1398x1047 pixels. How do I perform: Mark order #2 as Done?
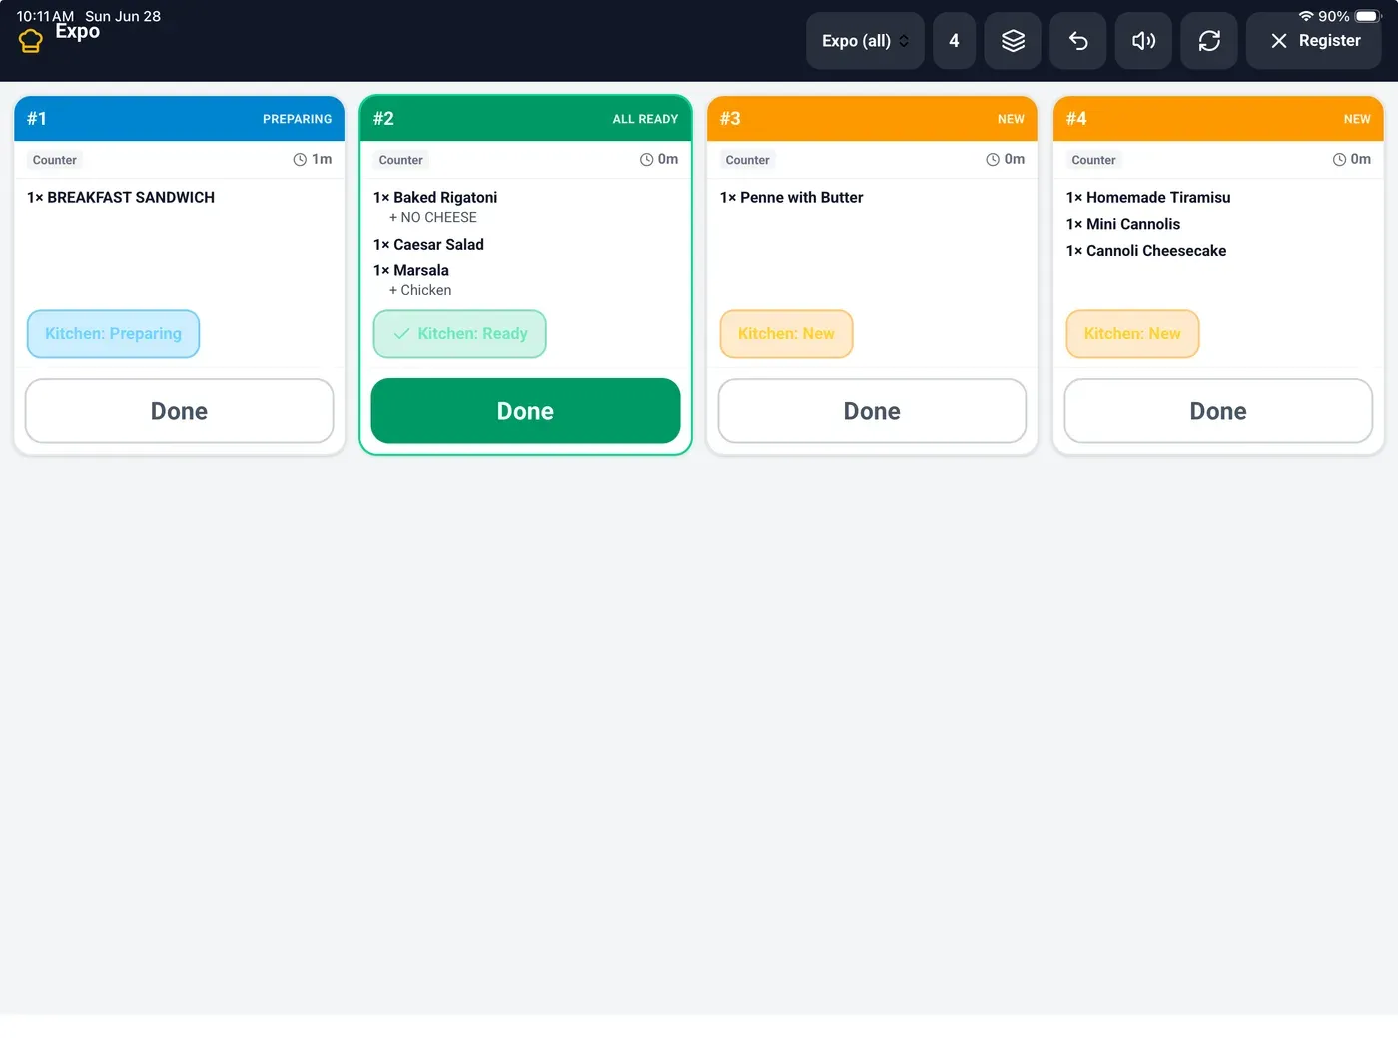(525, 411)
